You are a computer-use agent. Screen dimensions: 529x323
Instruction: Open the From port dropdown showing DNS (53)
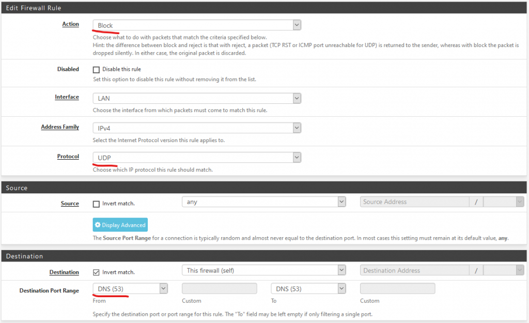(x=130, y=288)
